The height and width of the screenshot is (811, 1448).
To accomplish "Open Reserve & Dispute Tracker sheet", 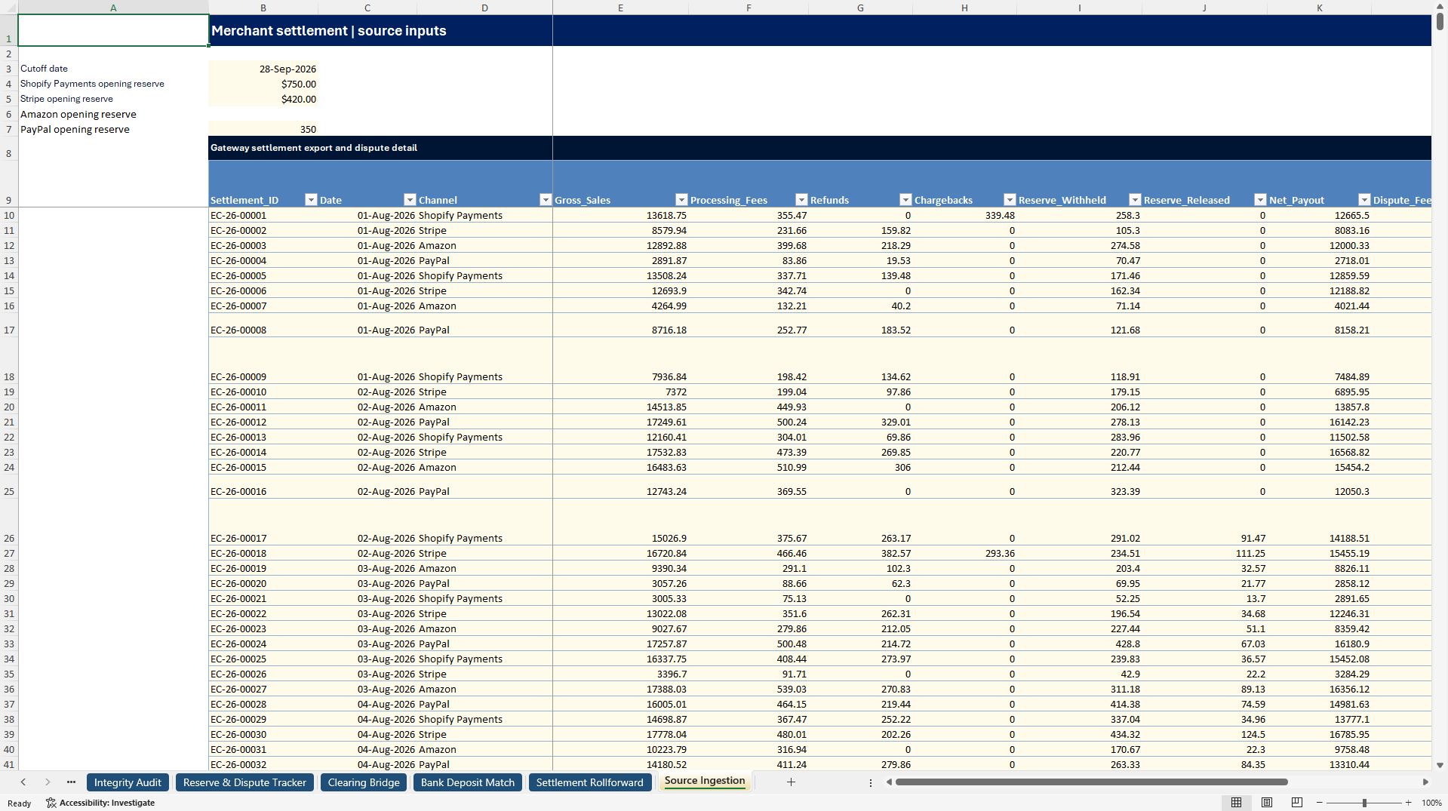I will [244, 782].
